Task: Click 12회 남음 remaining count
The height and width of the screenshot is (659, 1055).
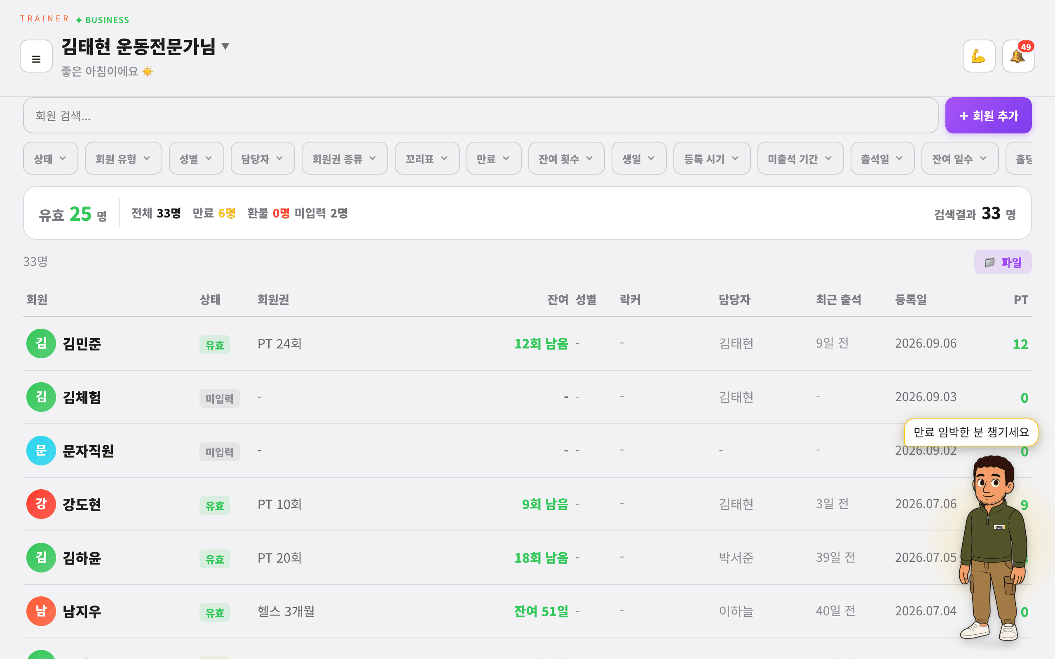Action: tap(542, 344)
